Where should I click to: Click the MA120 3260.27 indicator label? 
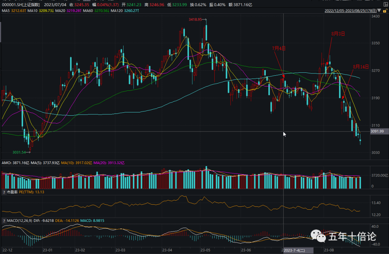click(125, 11)
